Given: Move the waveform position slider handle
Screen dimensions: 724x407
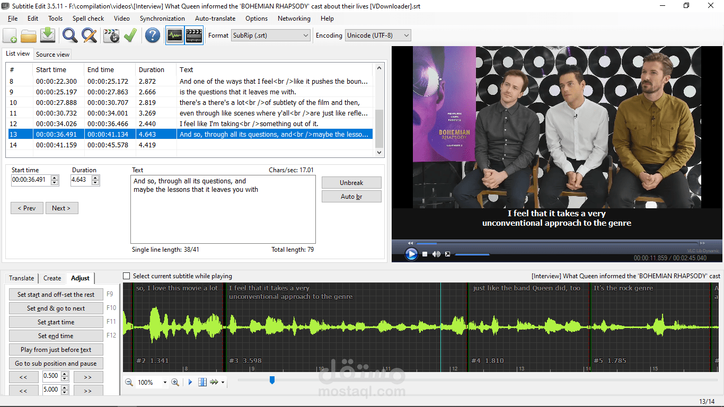Looking at the screenshot, I should [272, 380].
